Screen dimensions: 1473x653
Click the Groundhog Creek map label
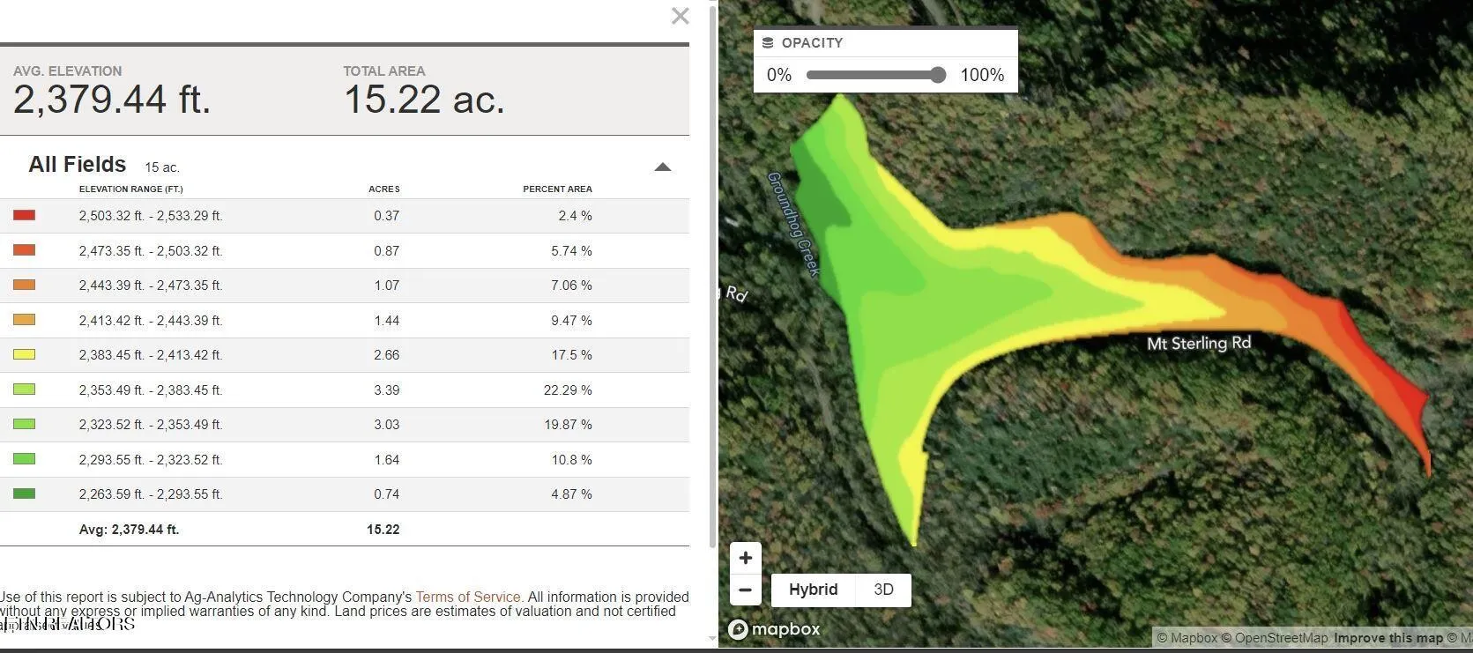pos(793,224)
